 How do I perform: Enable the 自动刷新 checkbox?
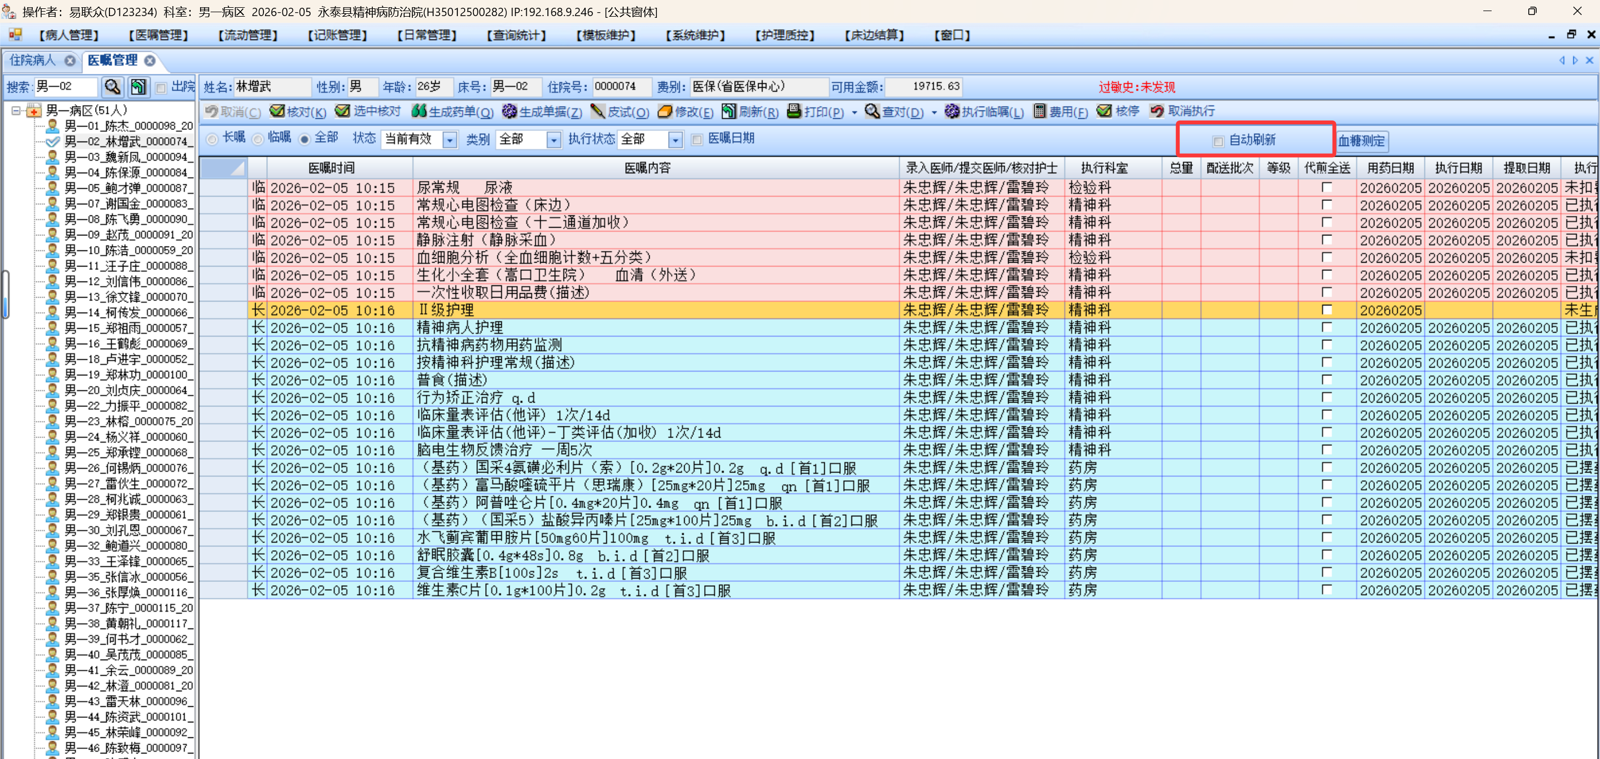[x=1218, y=141]
